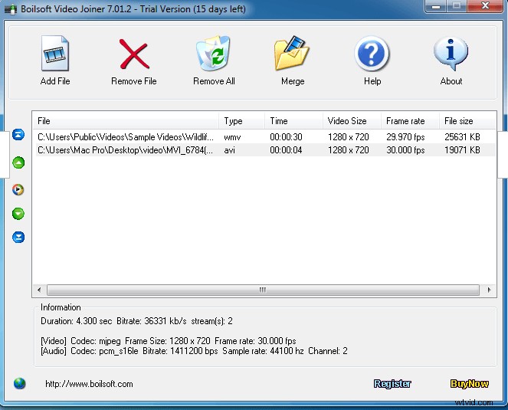Open the About info bubble icon

click(451, 53)
